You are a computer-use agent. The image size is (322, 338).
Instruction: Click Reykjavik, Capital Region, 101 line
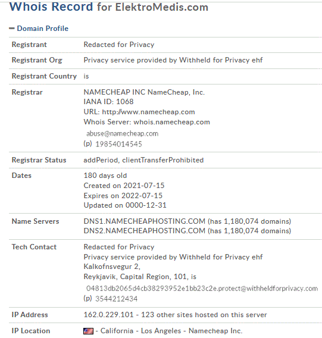[x=140, y=277]
